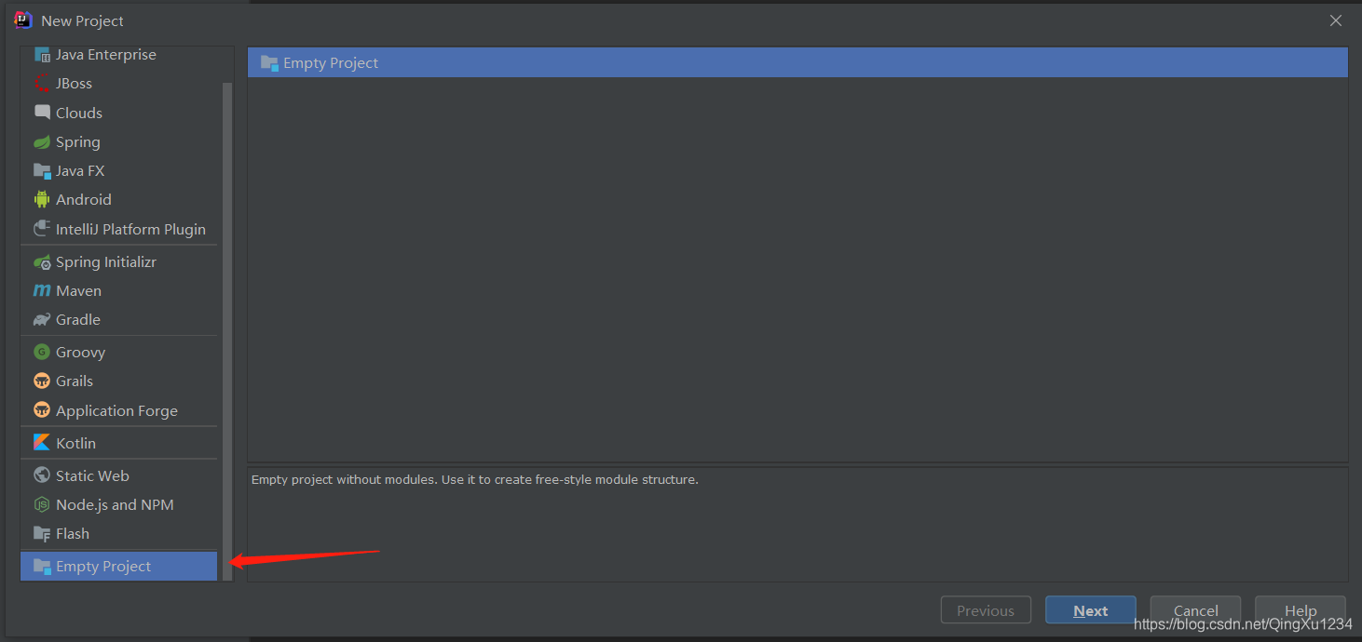Screen dimensions: 1362x642
Task: Select Gradle project type
Action: tap(119, 320)
